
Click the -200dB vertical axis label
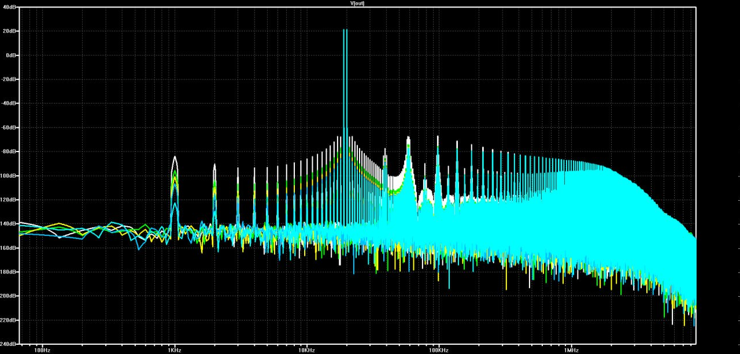point(8,296)
